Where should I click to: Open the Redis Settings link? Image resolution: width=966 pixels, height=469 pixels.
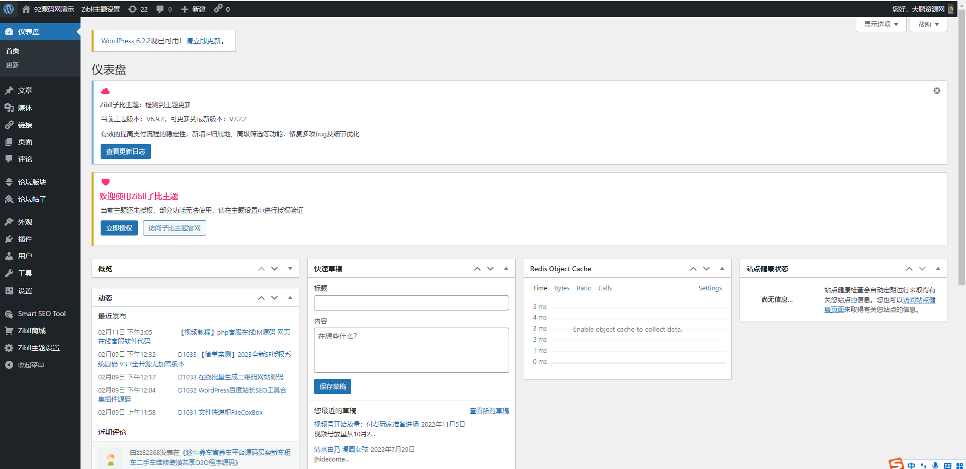pos(710,288)
